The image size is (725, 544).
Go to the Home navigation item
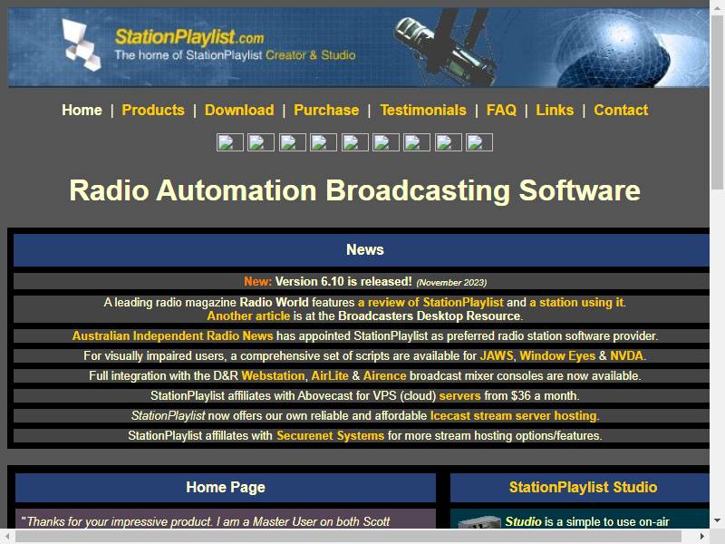tap(82, 110)
